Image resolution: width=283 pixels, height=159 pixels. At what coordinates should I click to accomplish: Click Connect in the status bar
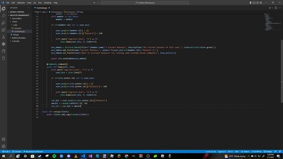(x=17, y=151)
